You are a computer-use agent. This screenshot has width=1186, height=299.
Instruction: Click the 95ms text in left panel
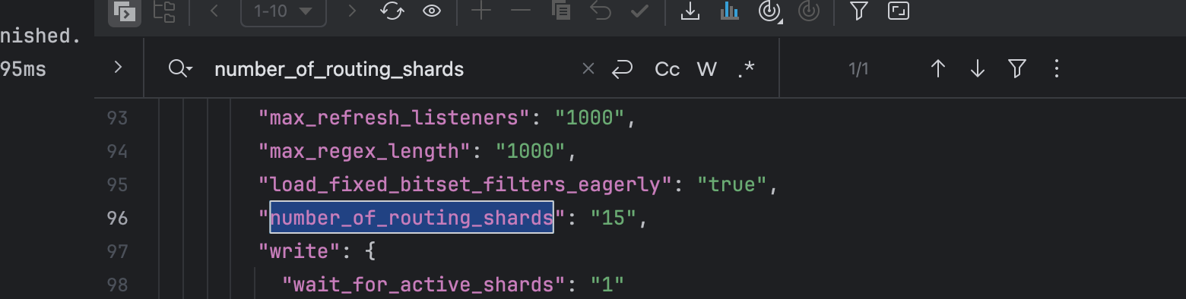click(24, 70)
